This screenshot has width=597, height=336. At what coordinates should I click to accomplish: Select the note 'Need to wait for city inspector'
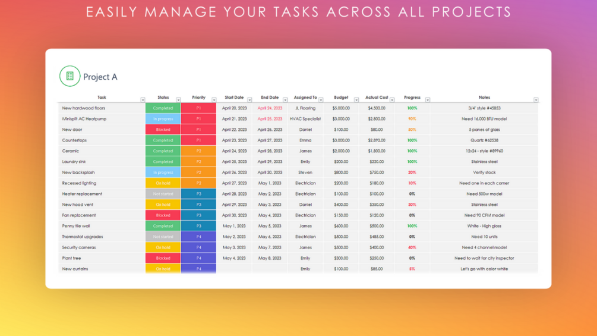[484, 258]
